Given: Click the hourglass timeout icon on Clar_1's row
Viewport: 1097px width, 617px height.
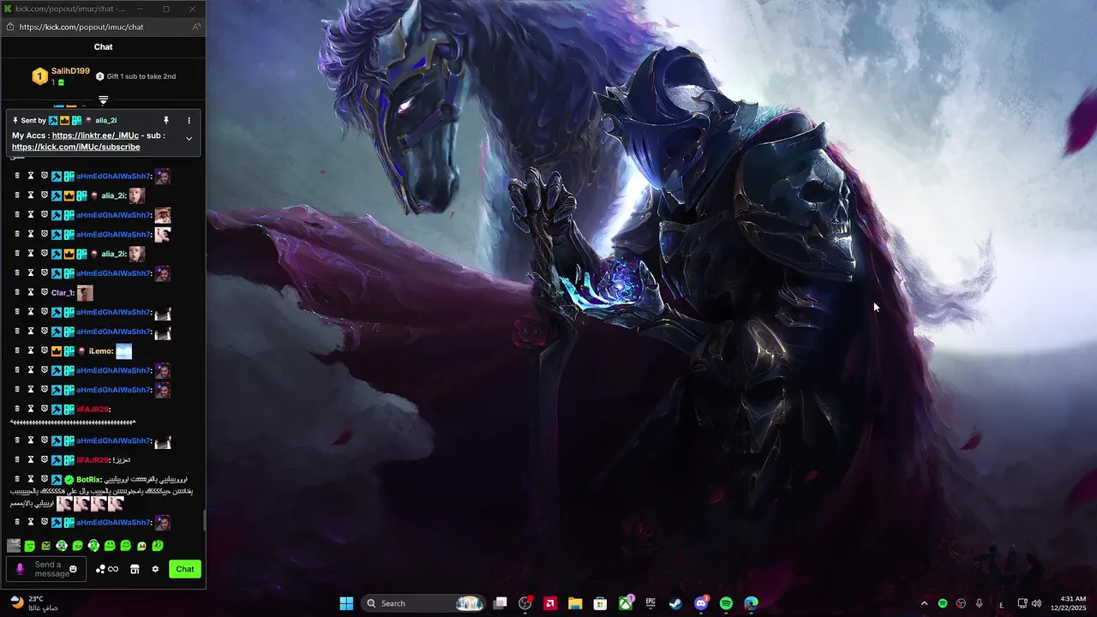Looking at the screenshot, I should pyautogui.click(x=31, y=292).
